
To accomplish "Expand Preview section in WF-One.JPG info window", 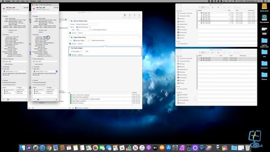I will (x=3, y=81).
